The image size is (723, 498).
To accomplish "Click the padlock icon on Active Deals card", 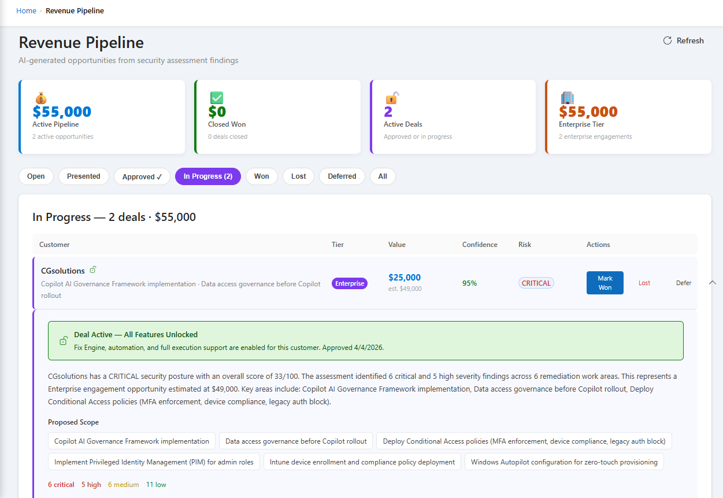I will pos(392,98).
